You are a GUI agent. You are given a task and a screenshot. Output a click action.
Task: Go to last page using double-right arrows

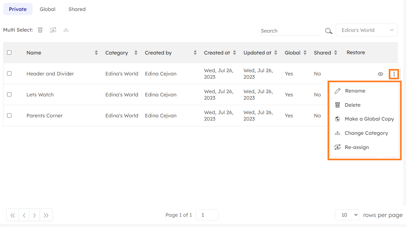point(46,215)
